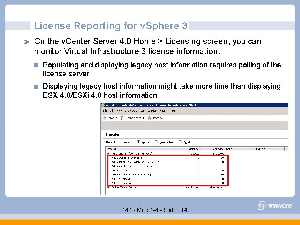
Task: Click the Home breadcrumb label
Action: point(111,118)
